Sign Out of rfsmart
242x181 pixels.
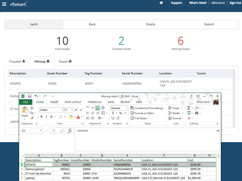235,3
